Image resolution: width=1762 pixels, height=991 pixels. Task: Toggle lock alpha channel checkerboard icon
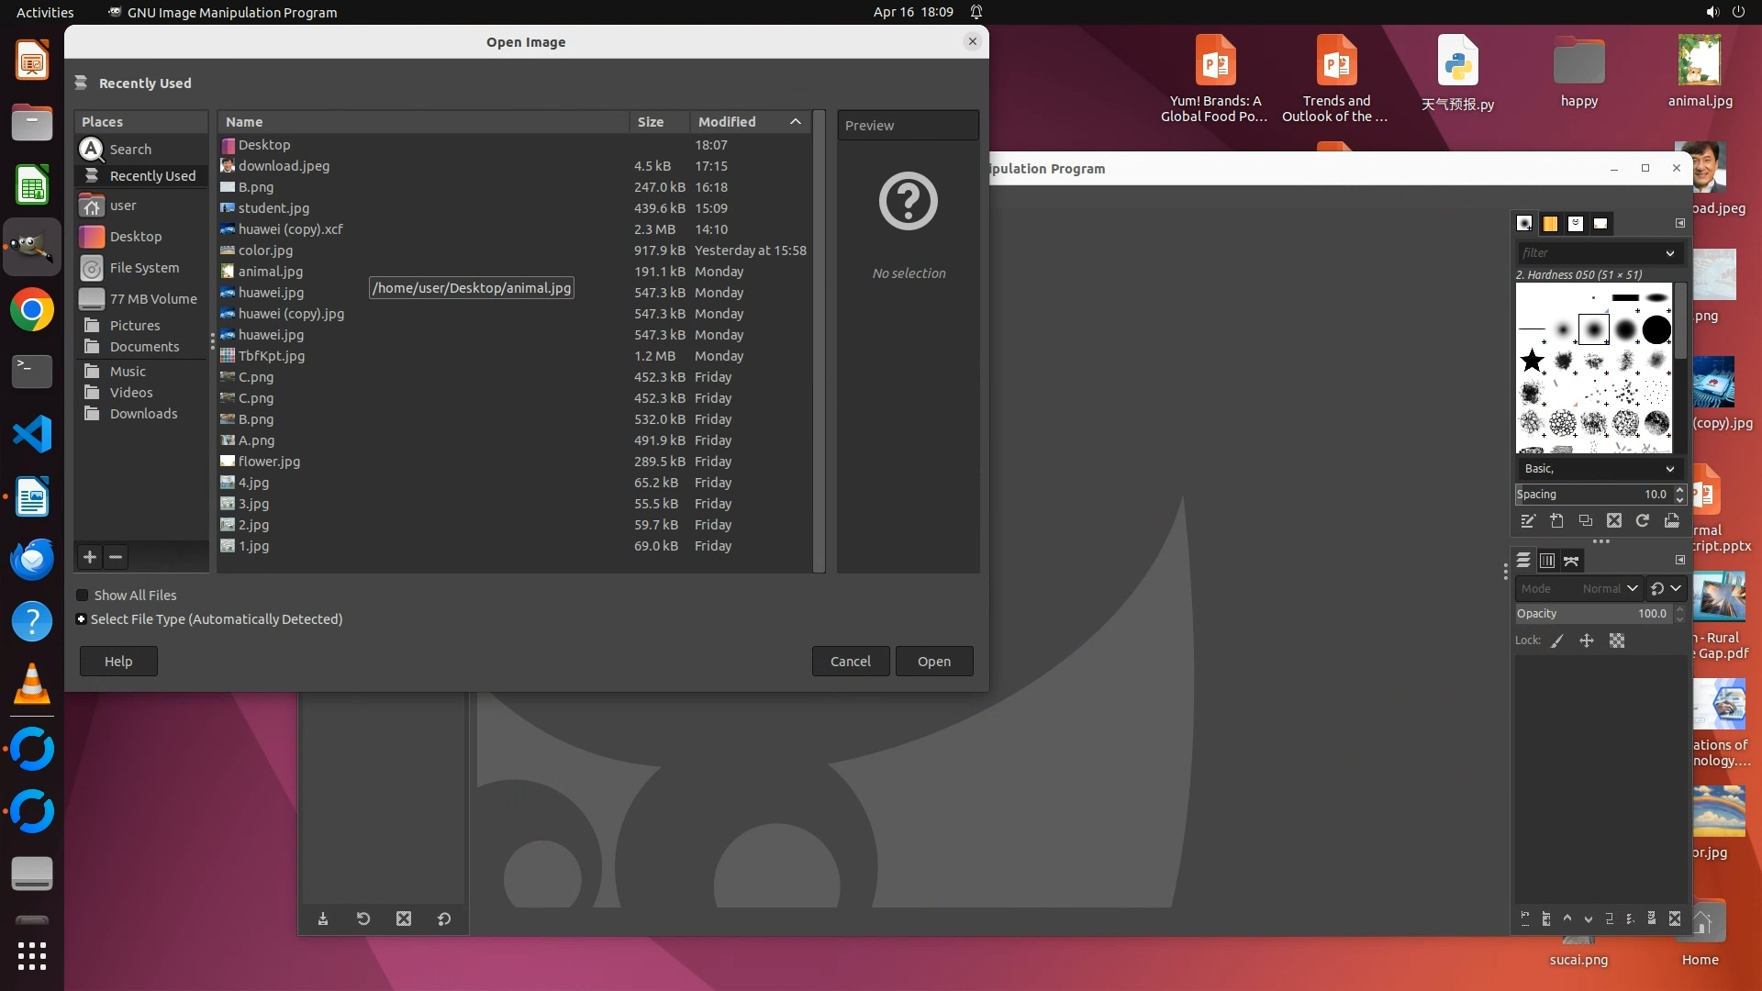[1617, 641]
